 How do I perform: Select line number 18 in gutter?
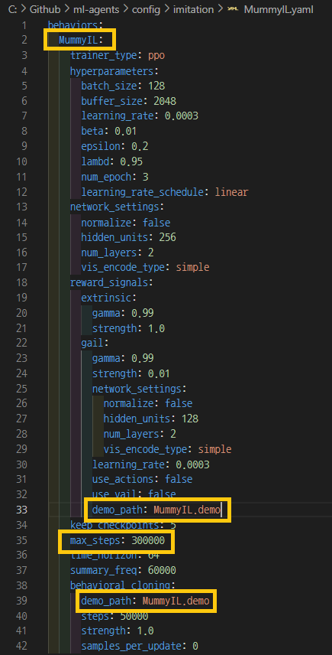[21, 283]
